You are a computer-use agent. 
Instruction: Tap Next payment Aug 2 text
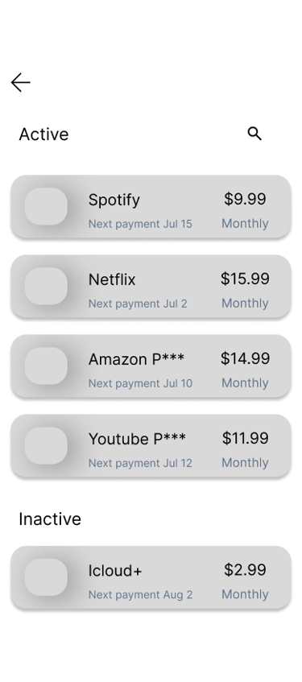[x=140, y=594]
